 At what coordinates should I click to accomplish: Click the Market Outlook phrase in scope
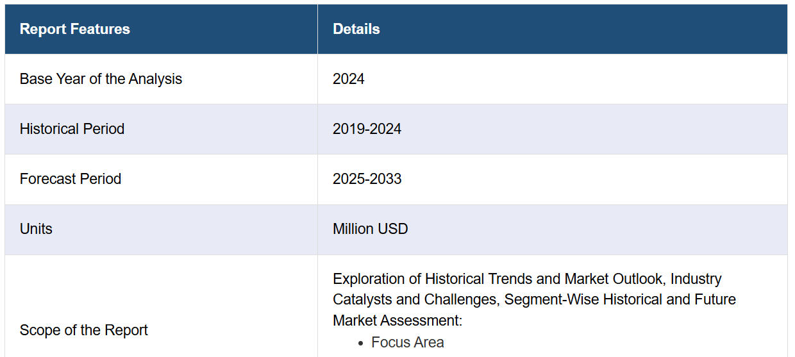(x=614, y=279)
